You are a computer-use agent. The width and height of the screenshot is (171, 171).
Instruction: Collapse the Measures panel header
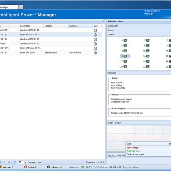pos(139,73)
